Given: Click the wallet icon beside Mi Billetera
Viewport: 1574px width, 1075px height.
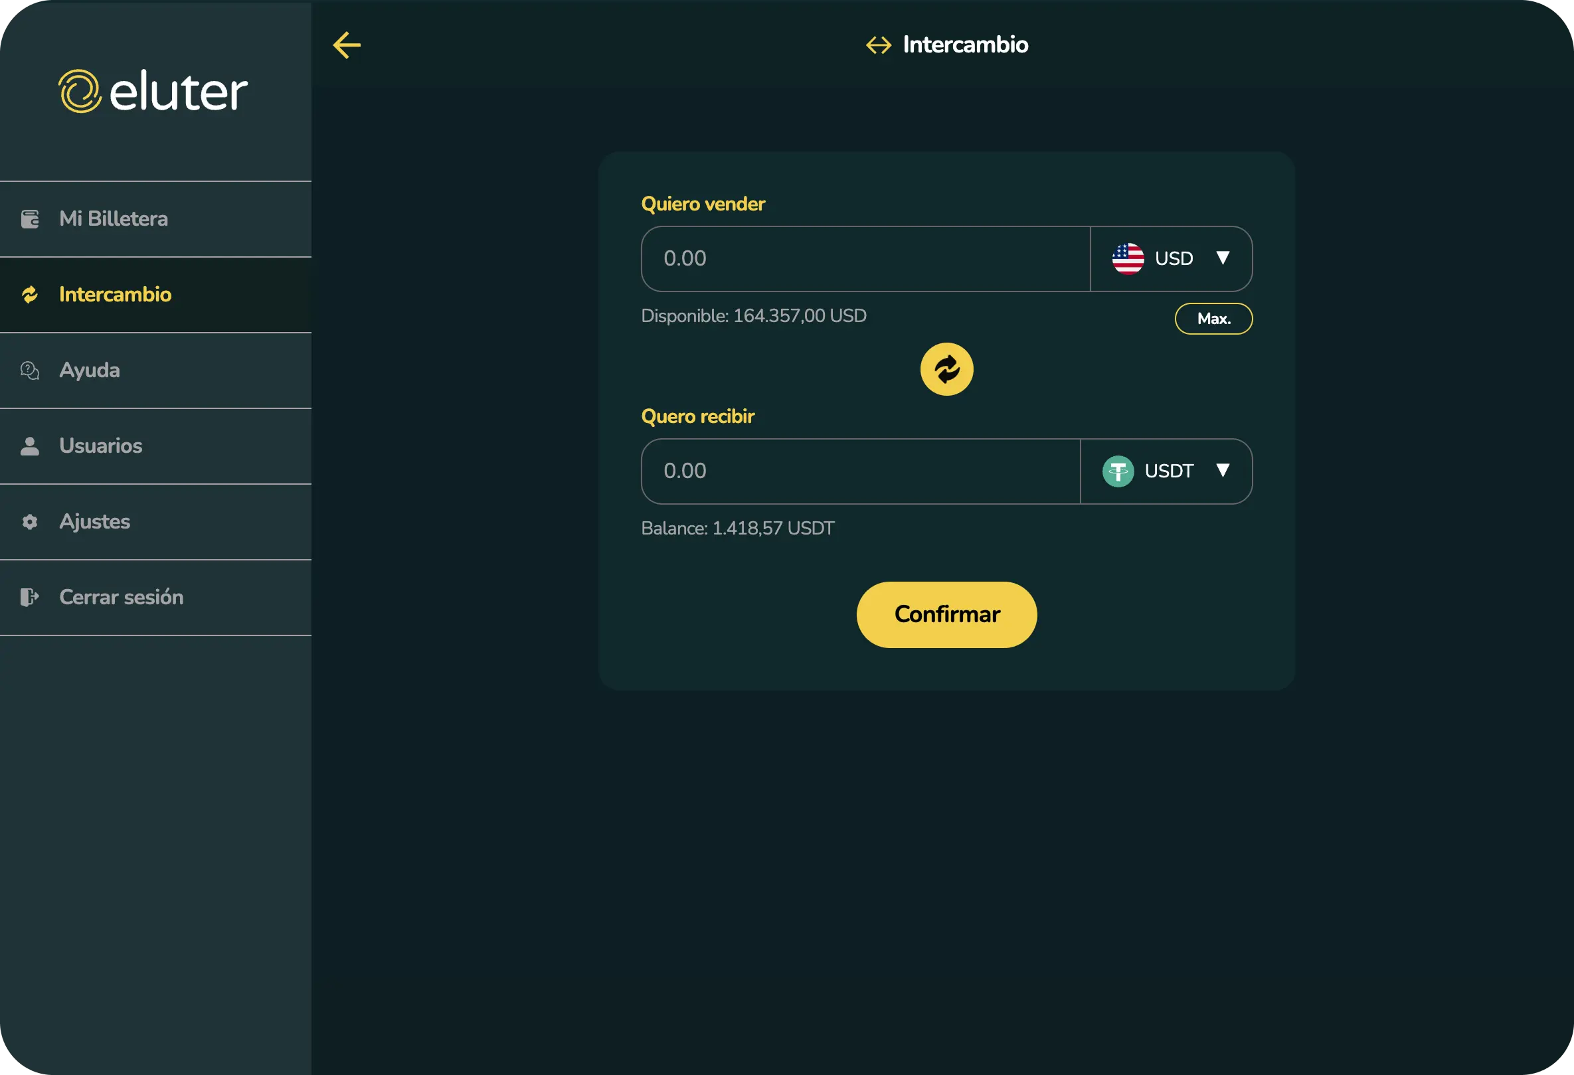Looking at the screenshot, I should [30, 219].
